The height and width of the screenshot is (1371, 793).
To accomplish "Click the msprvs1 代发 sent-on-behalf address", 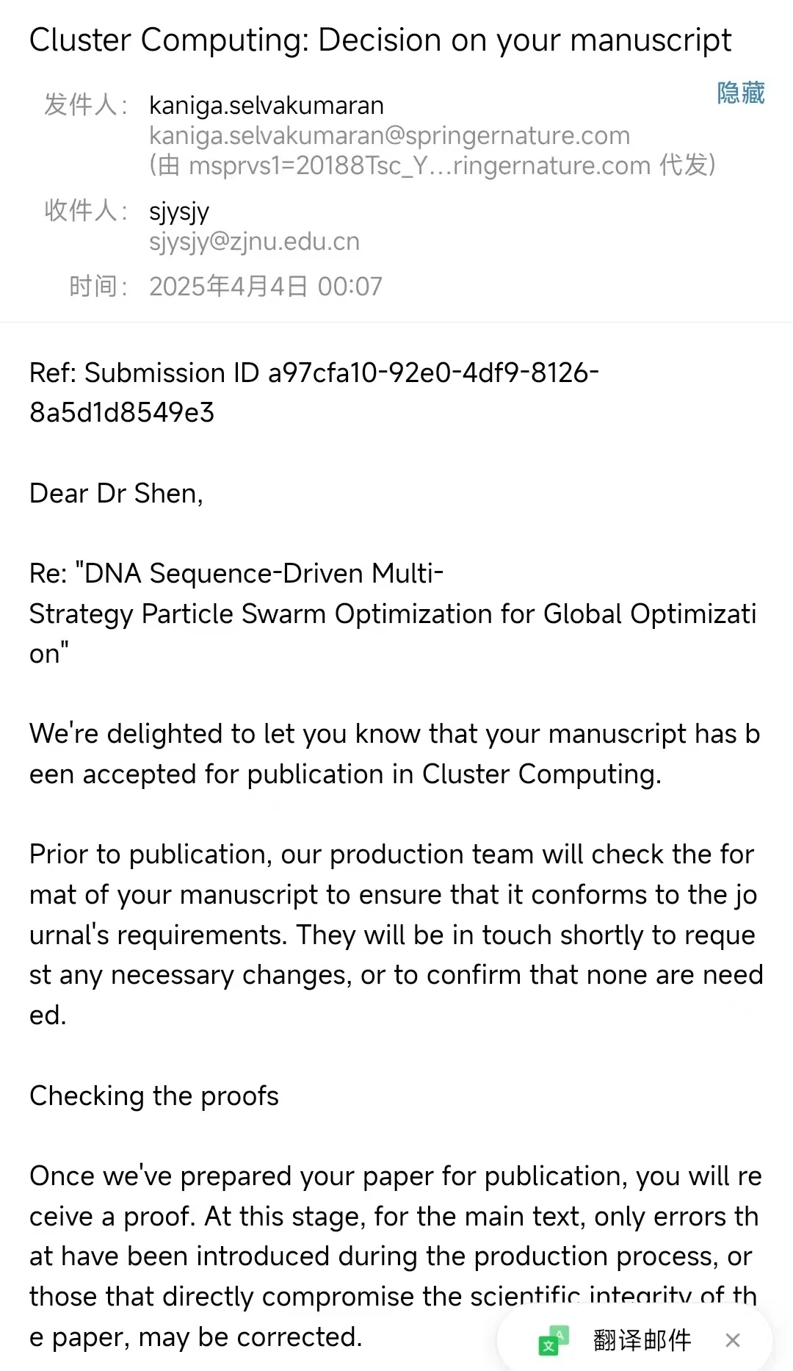I will [x=432, y=166].
